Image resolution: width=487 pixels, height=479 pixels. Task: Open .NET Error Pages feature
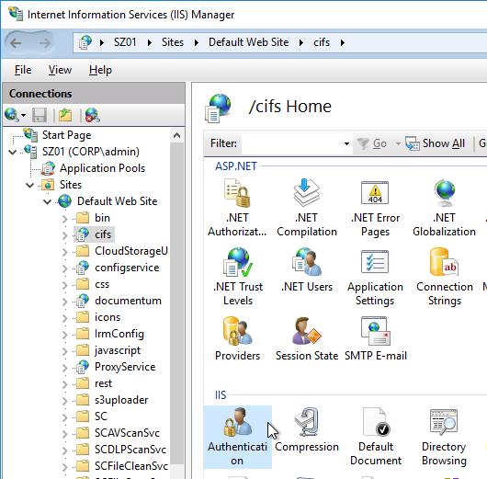tap(375, 208)
